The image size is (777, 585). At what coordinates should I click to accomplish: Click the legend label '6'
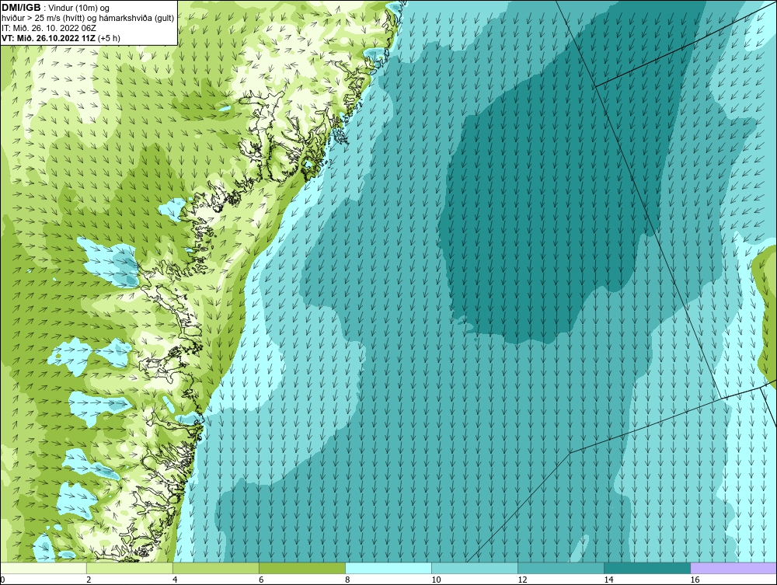click(261, 580)
